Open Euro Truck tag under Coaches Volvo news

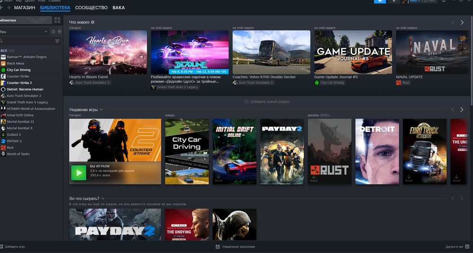(x=253, y=83)
